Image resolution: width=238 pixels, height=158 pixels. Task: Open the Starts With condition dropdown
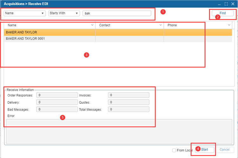pyautogui.click(x=64, y=13)
